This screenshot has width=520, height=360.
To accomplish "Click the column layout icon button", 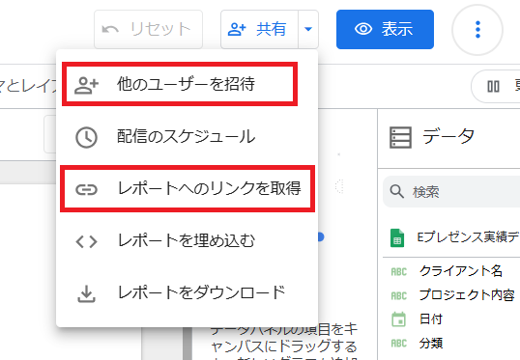I will (493, 87).
